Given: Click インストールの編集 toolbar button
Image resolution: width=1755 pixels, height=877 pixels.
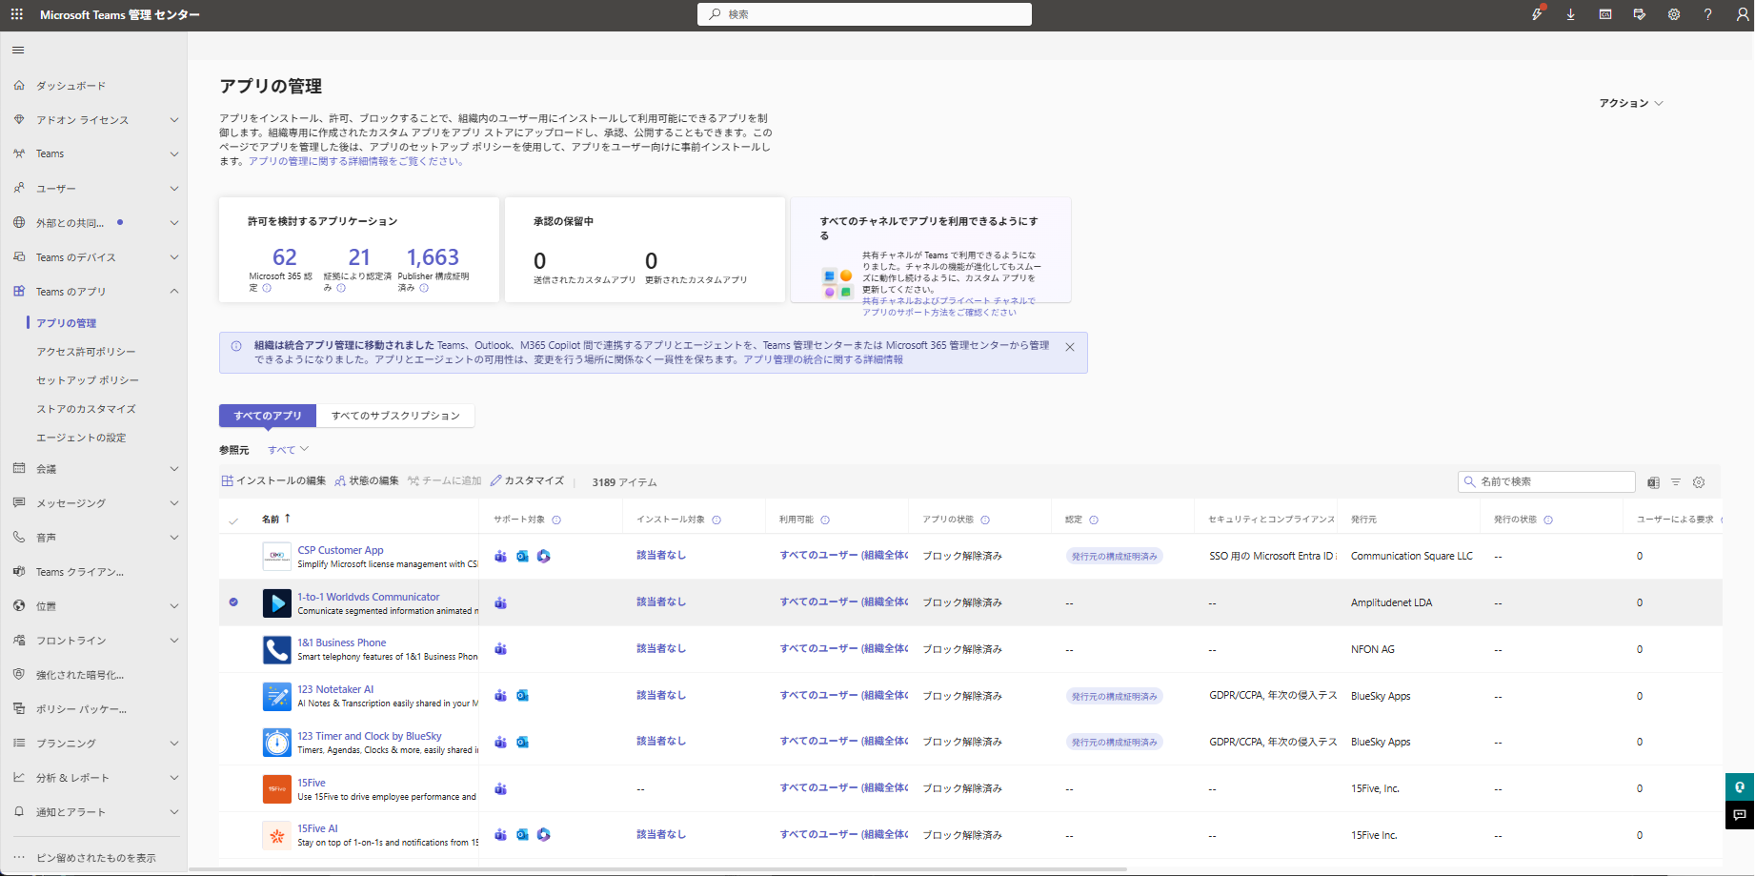Looking at the screenshot, I should 274,481.
